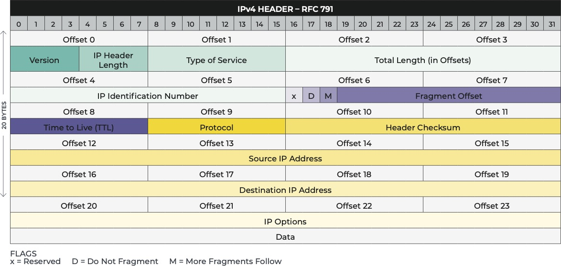This screenshot has height=266, width=561.
Task: Click the yellow Protocol field
Action: [216, 128]
